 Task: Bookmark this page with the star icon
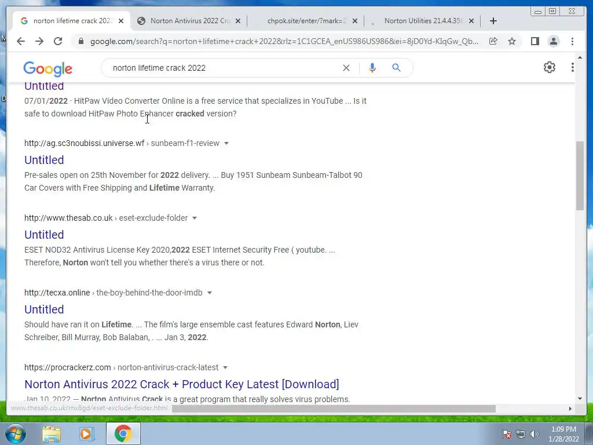[x=512, y=41]
